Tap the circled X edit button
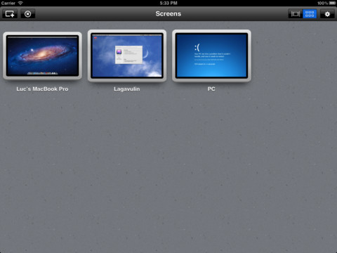 [28, 14]
